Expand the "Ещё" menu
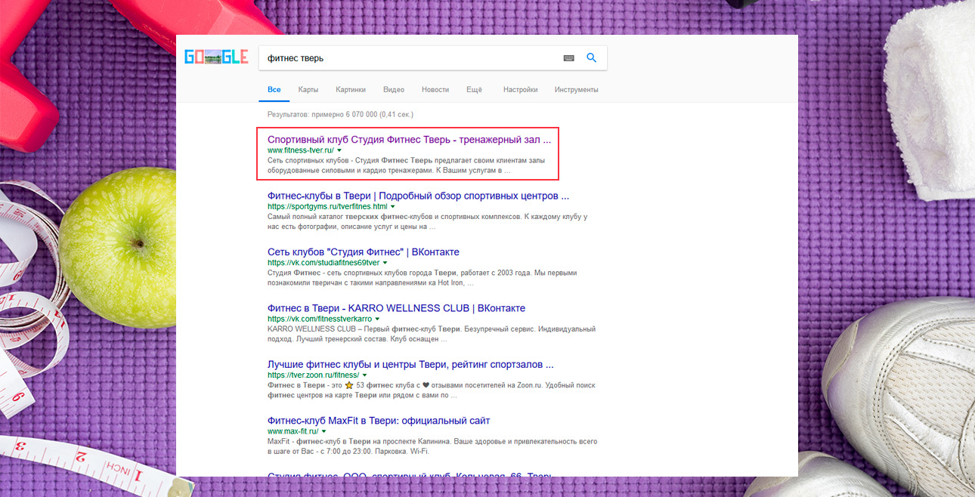Image resolution: width=975 pixels, height=497 pixels. tap(474, 90)
